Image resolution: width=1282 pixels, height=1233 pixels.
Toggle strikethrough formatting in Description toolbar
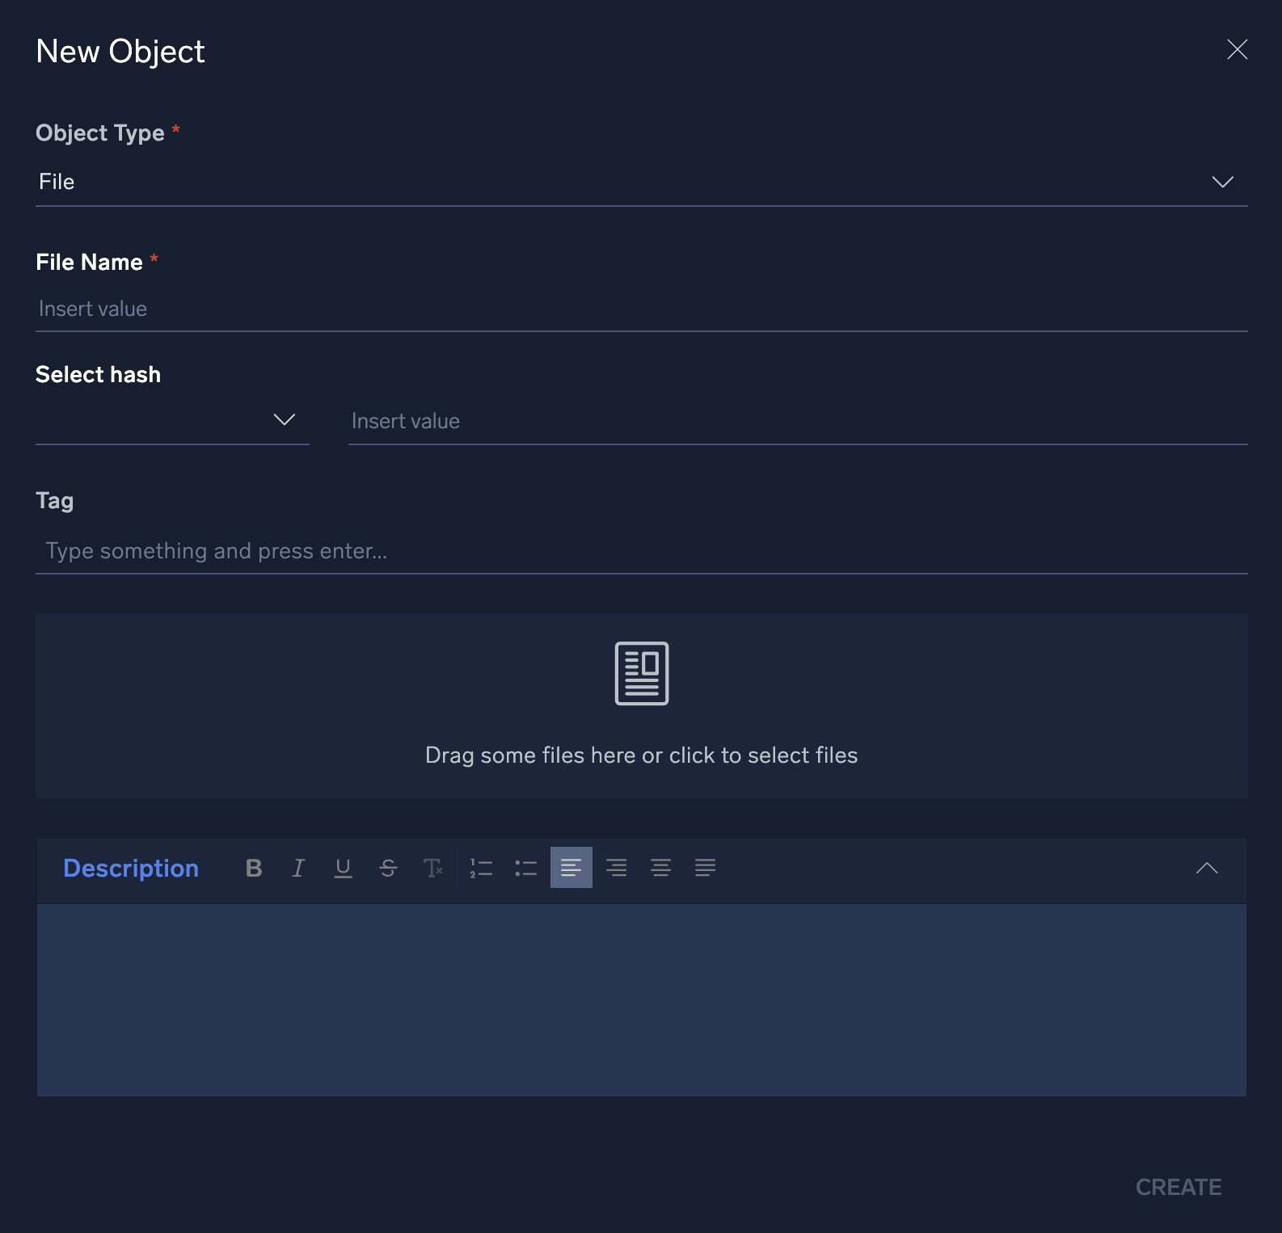388,868
